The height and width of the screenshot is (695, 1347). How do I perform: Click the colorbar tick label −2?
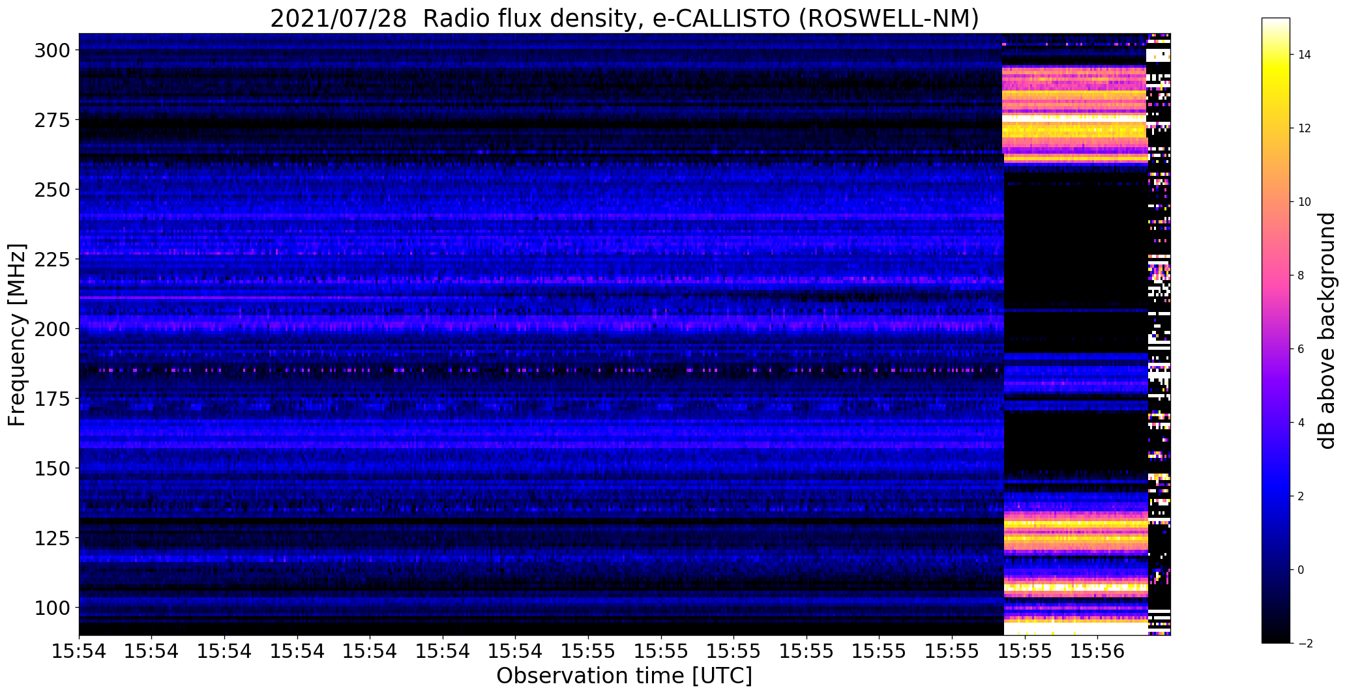(x=1305, y=644)
